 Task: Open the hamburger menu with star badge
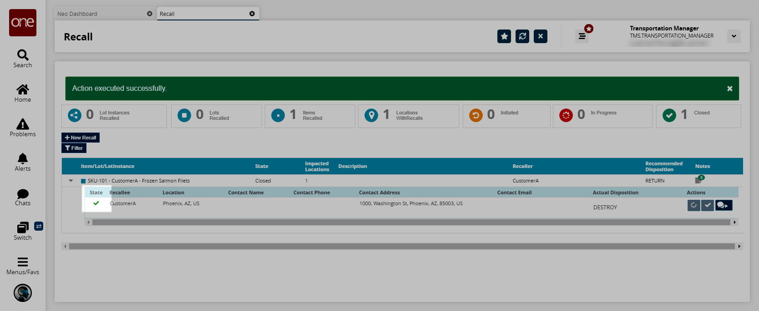tap(582, 36)
